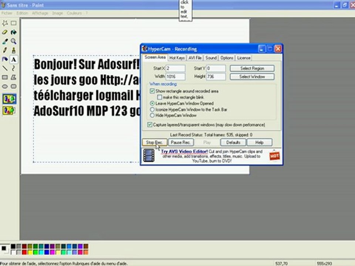The image size is (355, 266).
Task: Select Hide HyperCam Window option
Action: click(152, 115)
